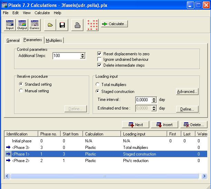Open the Plaxis Input program icon
Screen dimensions: 211x189
click(10, 25)
